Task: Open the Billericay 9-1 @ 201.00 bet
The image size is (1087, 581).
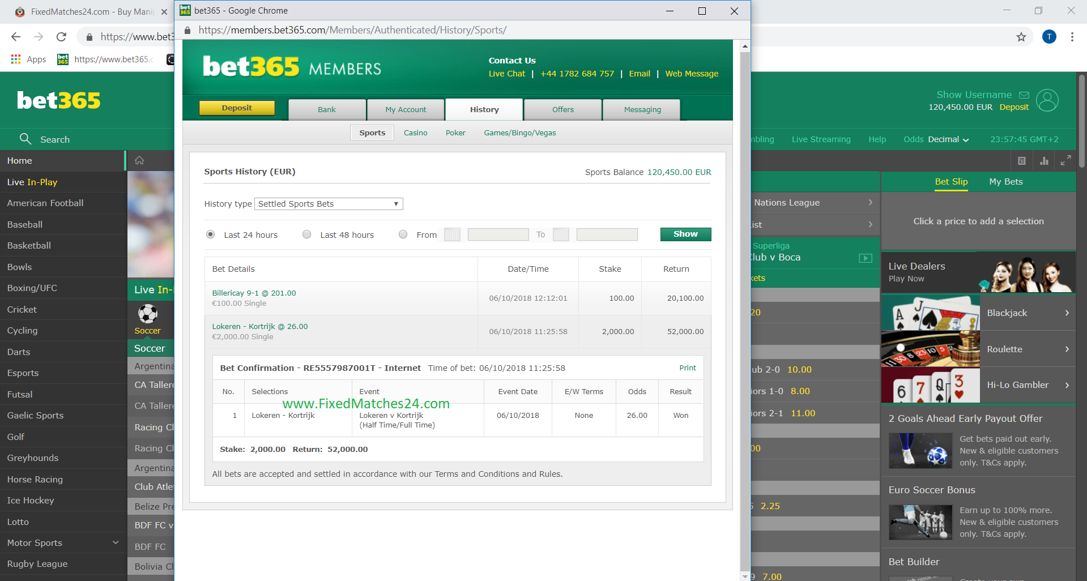Action: [x=254, y=293]
